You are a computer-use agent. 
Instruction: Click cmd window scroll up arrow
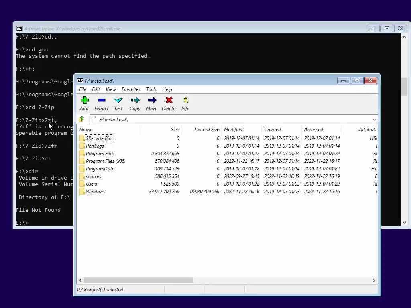[x=404, y=37]
